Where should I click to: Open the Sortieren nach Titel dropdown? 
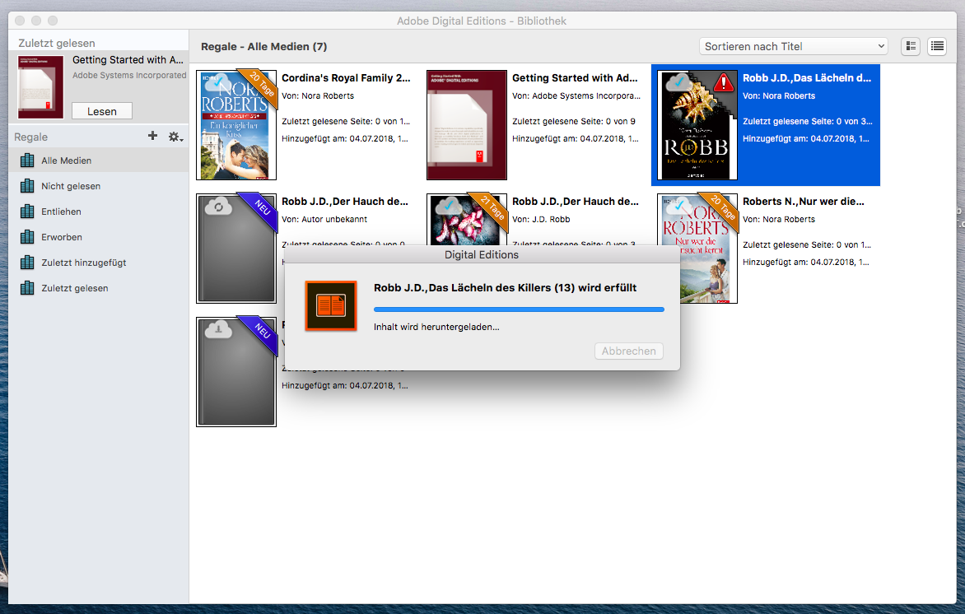[x=793, y=46]
